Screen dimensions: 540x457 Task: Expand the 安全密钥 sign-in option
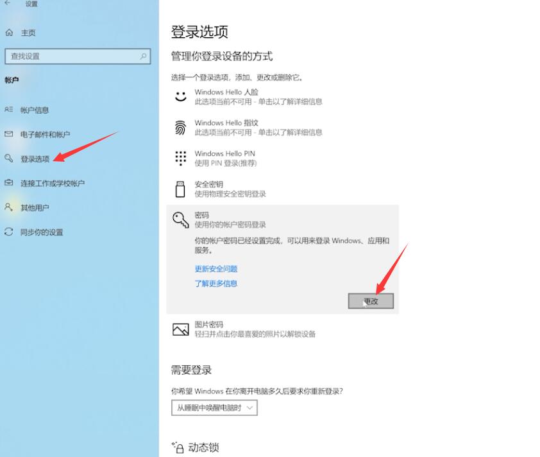(x=282, y=189)
